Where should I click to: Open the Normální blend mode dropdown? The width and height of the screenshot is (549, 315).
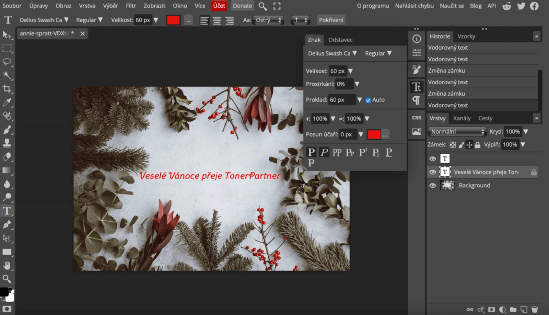tap(457, 132)
